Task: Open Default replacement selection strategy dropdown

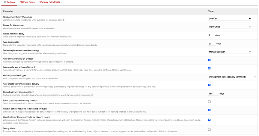Action: [x=230, y=52]
